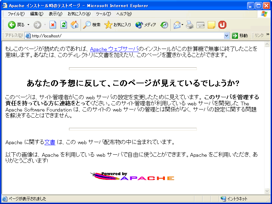Click the Stop loading icon

pos(53,25)
